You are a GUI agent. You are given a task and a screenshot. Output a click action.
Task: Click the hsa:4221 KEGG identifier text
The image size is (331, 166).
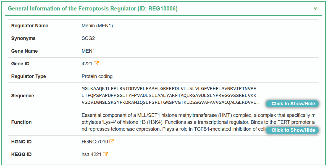click(91, 154)
